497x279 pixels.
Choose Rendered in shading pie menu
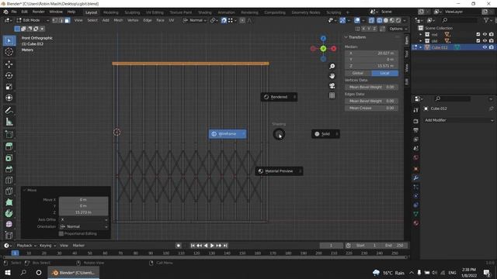pos(279,97)
